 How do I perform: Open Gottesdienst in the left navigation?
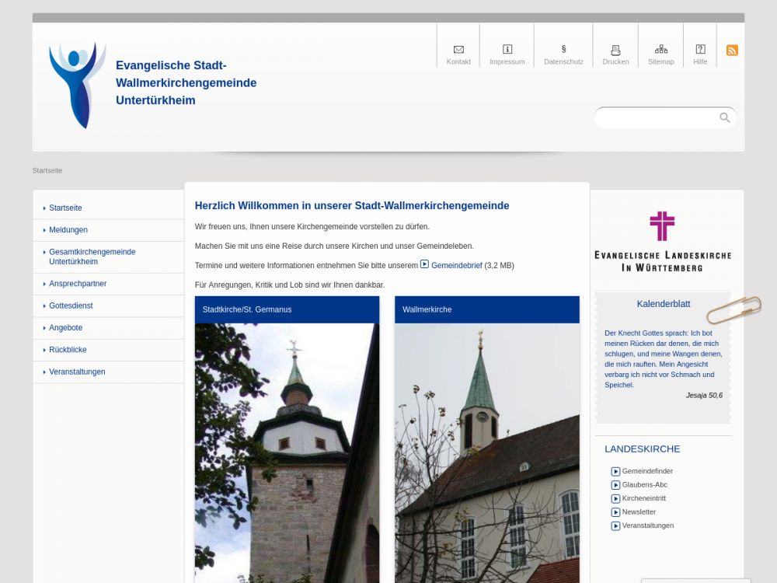[71, 306]
